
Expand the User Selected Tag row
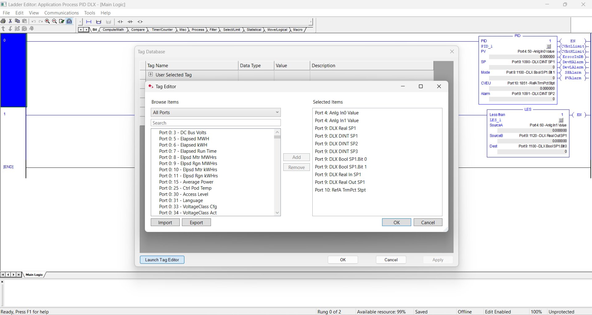tap(150, 74)
